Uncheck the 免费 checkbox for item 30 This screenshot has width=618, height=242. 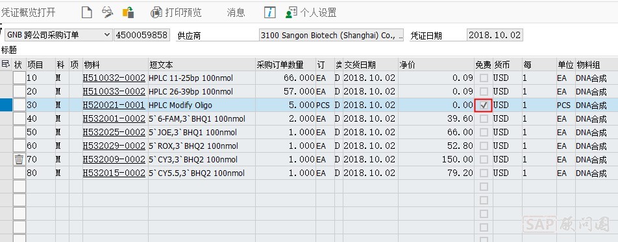point(484,105)
